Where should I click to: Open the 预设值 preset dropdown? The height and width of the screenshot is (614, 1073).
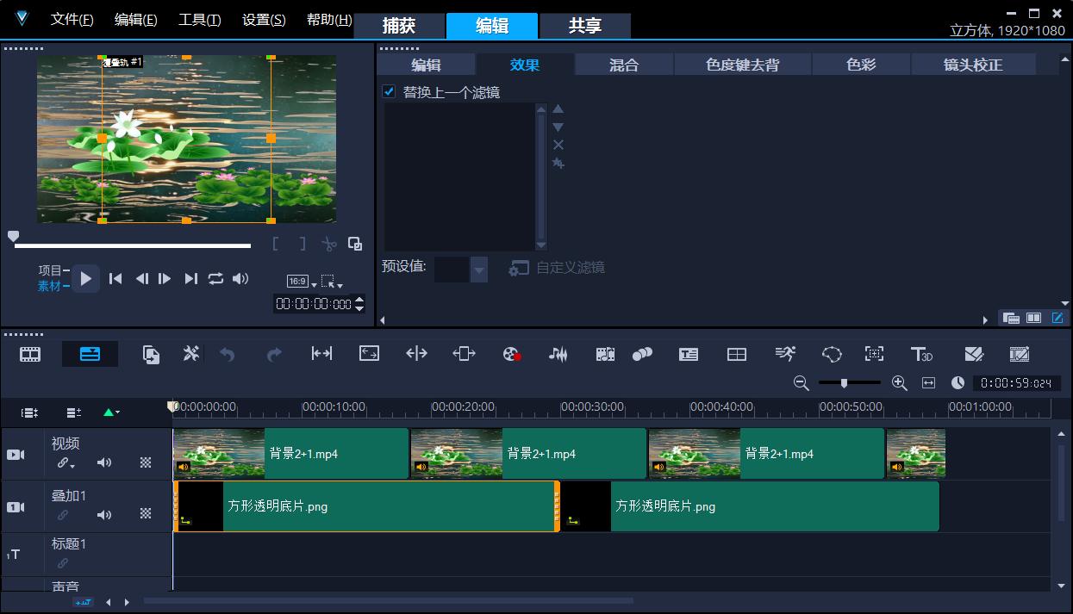click(x=479, y=270)
